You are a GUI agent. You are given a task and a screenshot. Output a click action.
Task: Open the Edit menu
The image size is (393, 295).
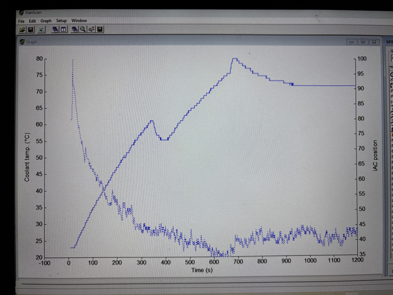coord(32,21)
